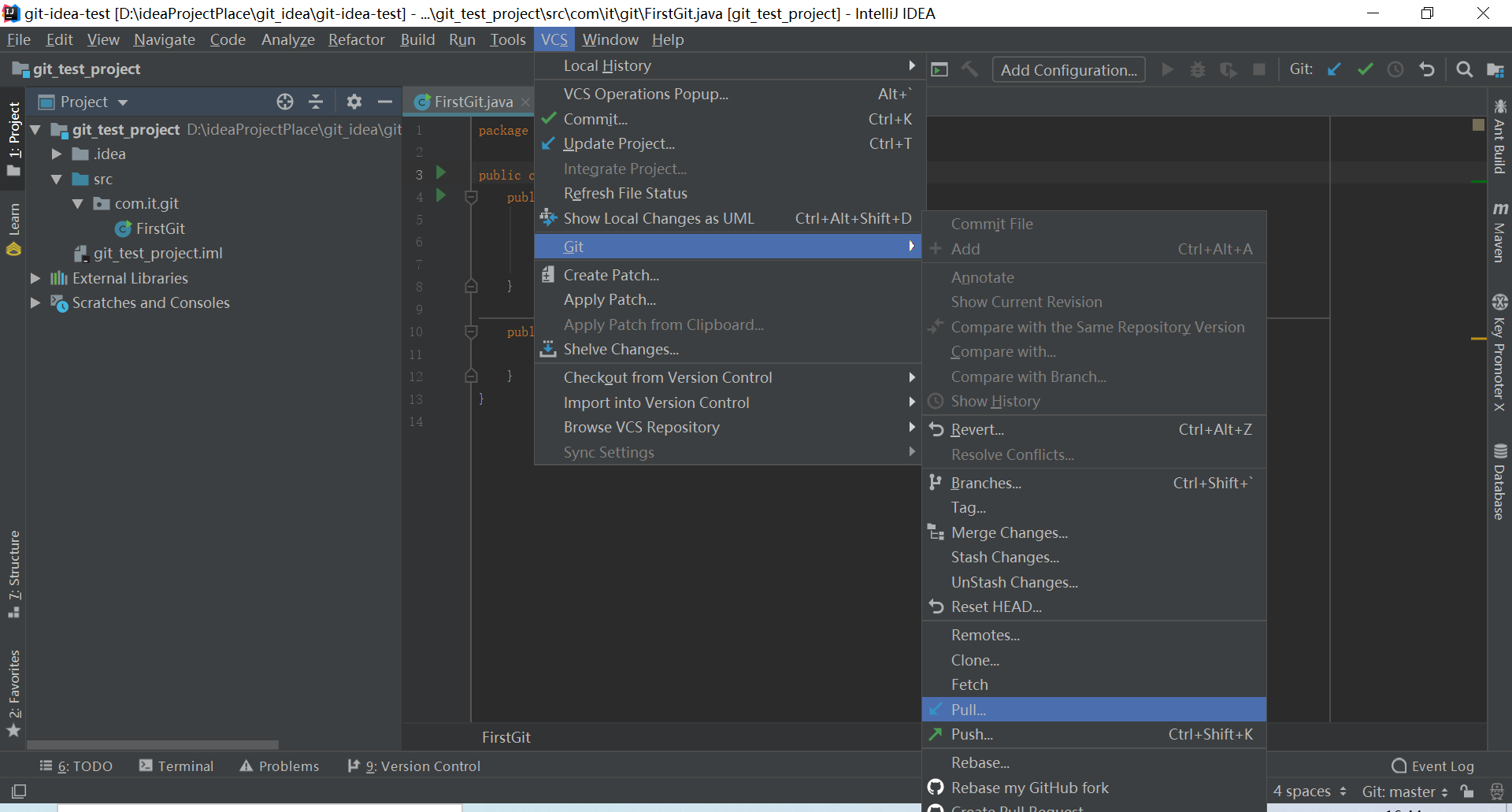
Task: Toggle fold end marker on line 8
Action: coord(471,286)
